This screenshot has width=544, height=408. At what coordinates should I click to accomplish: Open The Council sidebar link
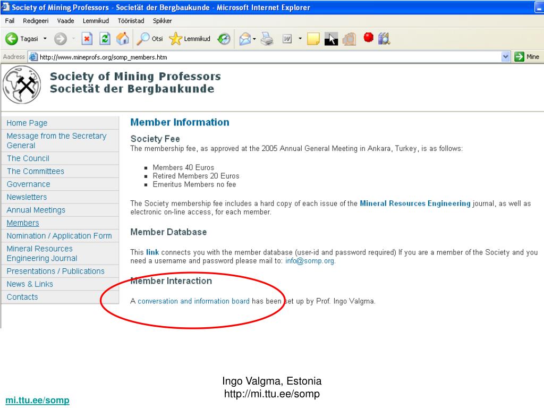coord(28,158)
